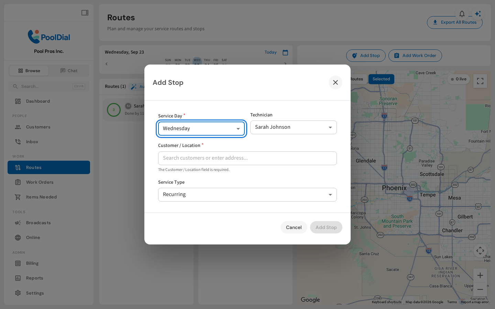Focus the Customer / Location search field

pyautogui.click(x=247, y=158)
